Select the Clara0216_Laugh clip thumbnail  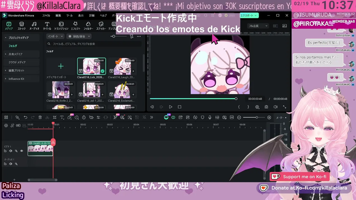click(122, 66)
